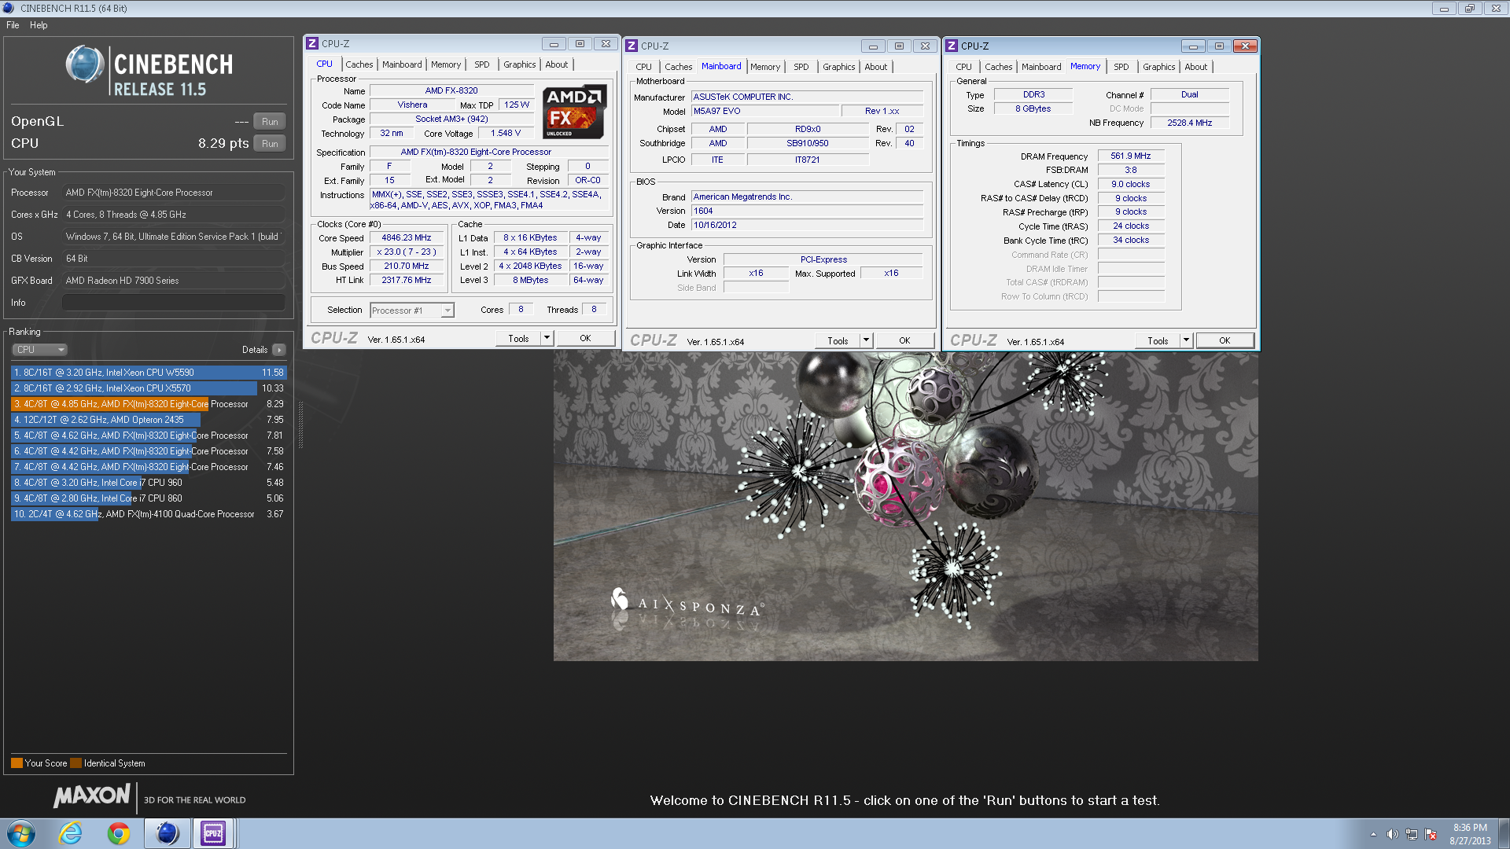Click the Info input field
The image size is (1510, 849).
[x=173, y=303]
